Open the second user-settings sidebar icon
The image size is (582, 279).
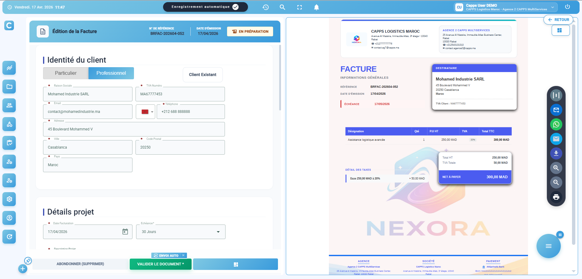pyautogui.click(x=9, y=180)
